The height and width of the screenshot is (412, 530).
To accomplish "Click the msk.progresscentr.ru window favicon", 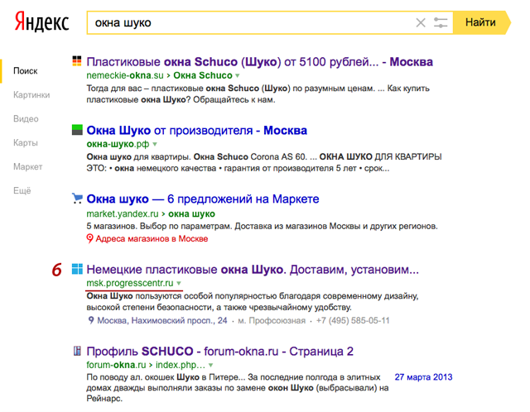I will click(77, 269).
